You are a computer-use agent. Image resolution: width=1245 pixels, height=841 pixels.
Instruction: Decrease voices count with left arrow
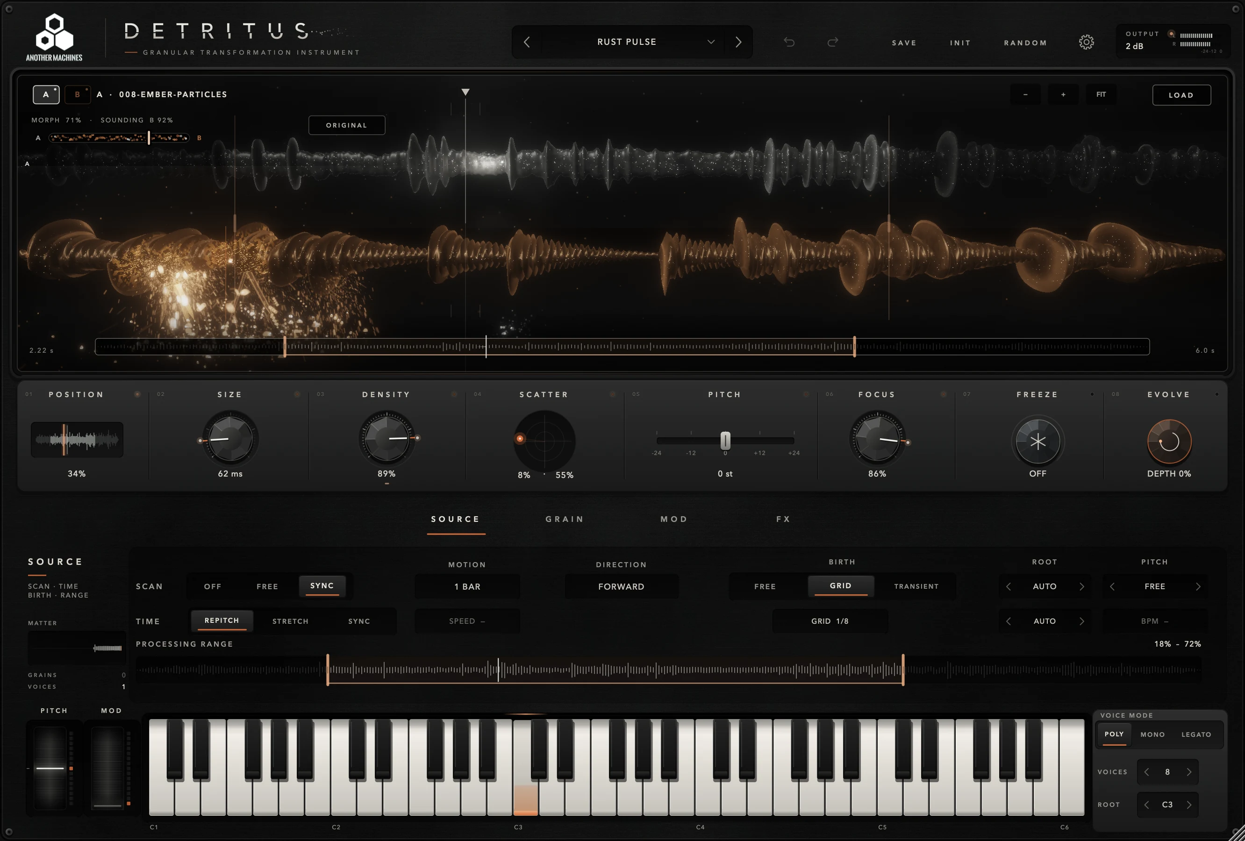pos(1146,772)
